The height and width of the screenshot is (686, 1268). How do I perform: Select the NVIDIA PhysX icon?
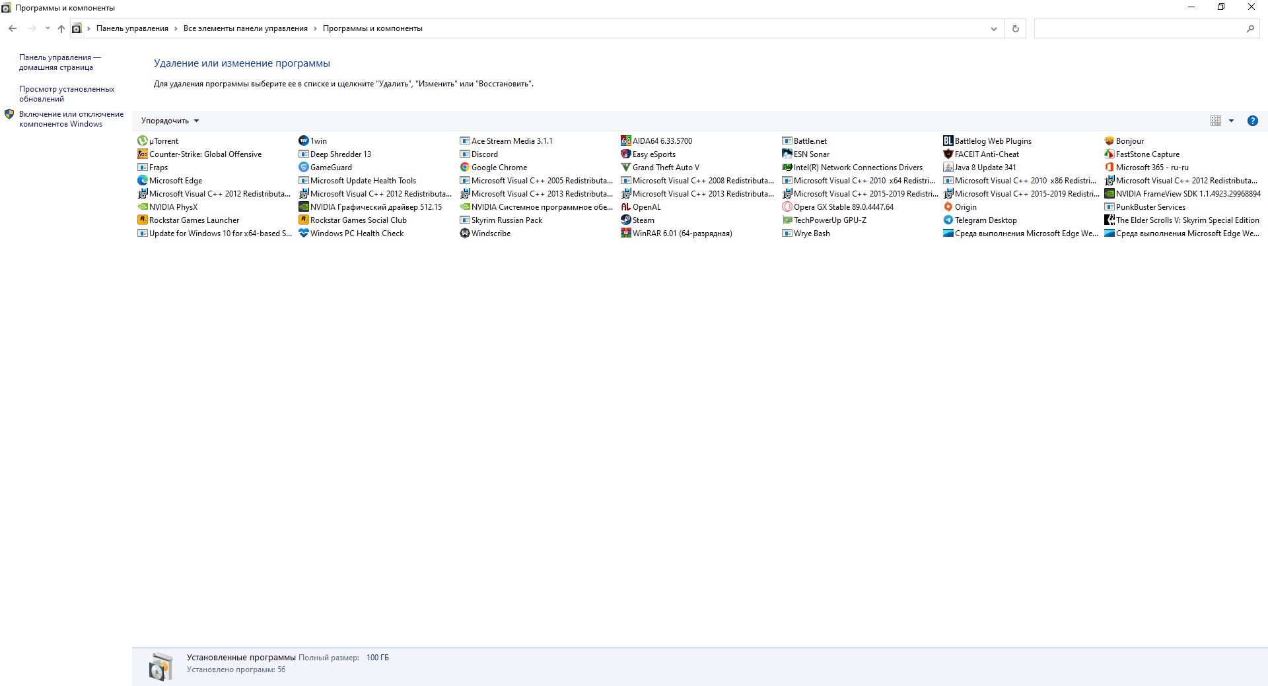coord(142,207)
